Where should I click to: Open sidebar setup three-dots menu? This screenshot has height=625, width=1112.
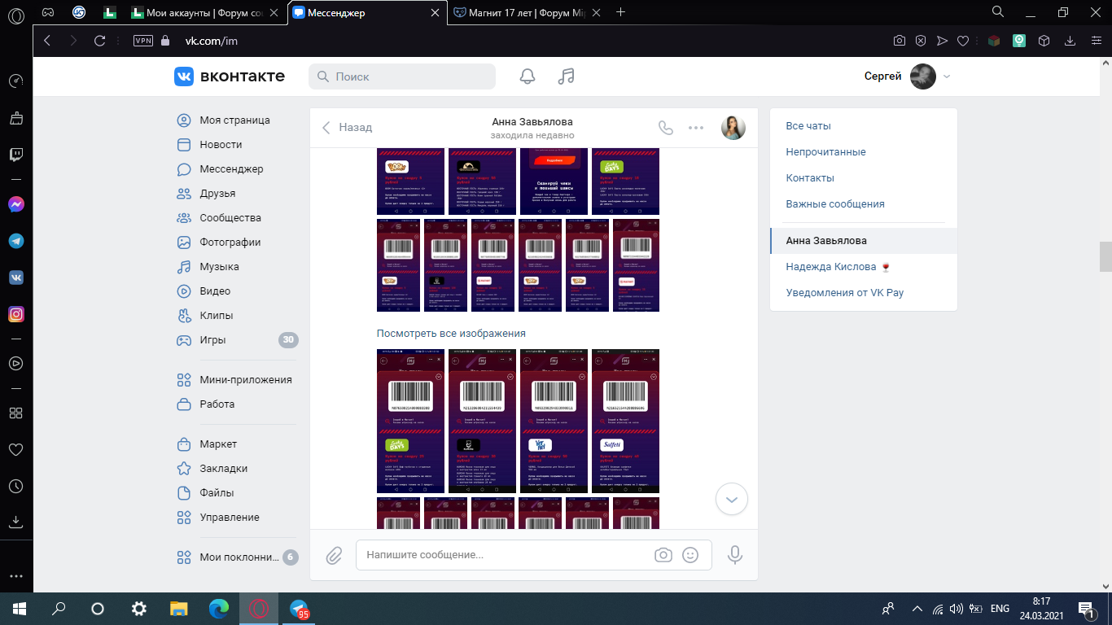[15, 576]
